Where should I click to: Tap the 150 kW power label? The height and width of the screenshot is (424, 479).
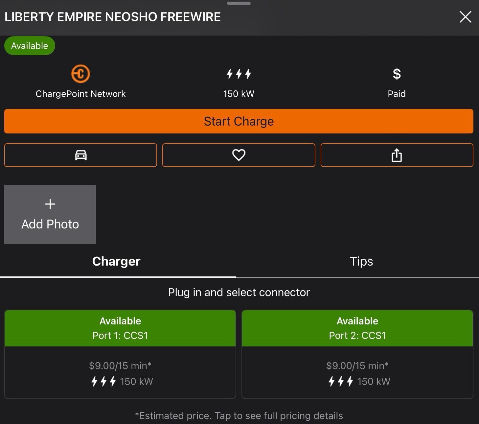pos(239,94)
